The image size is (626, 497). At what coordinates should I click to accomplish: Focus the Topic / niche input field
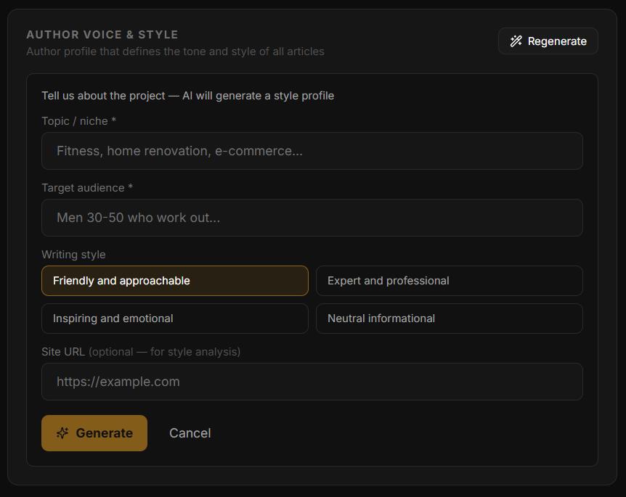click(x=312, y=151)
